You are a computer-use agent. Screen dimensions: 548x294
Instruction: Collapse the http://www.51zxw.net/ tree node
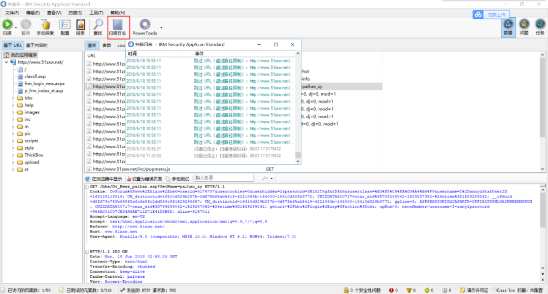click(x=6, y=62)
